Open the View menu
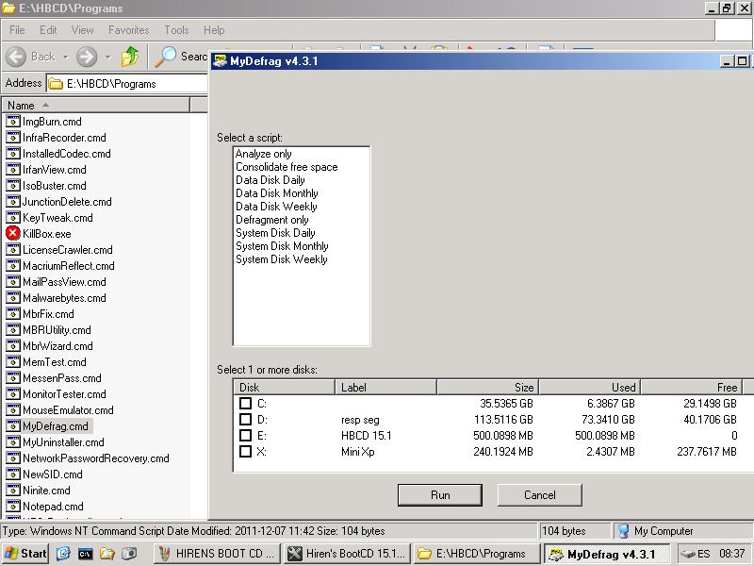This screenshot has height=566, width=754. [x=82, y=30]
